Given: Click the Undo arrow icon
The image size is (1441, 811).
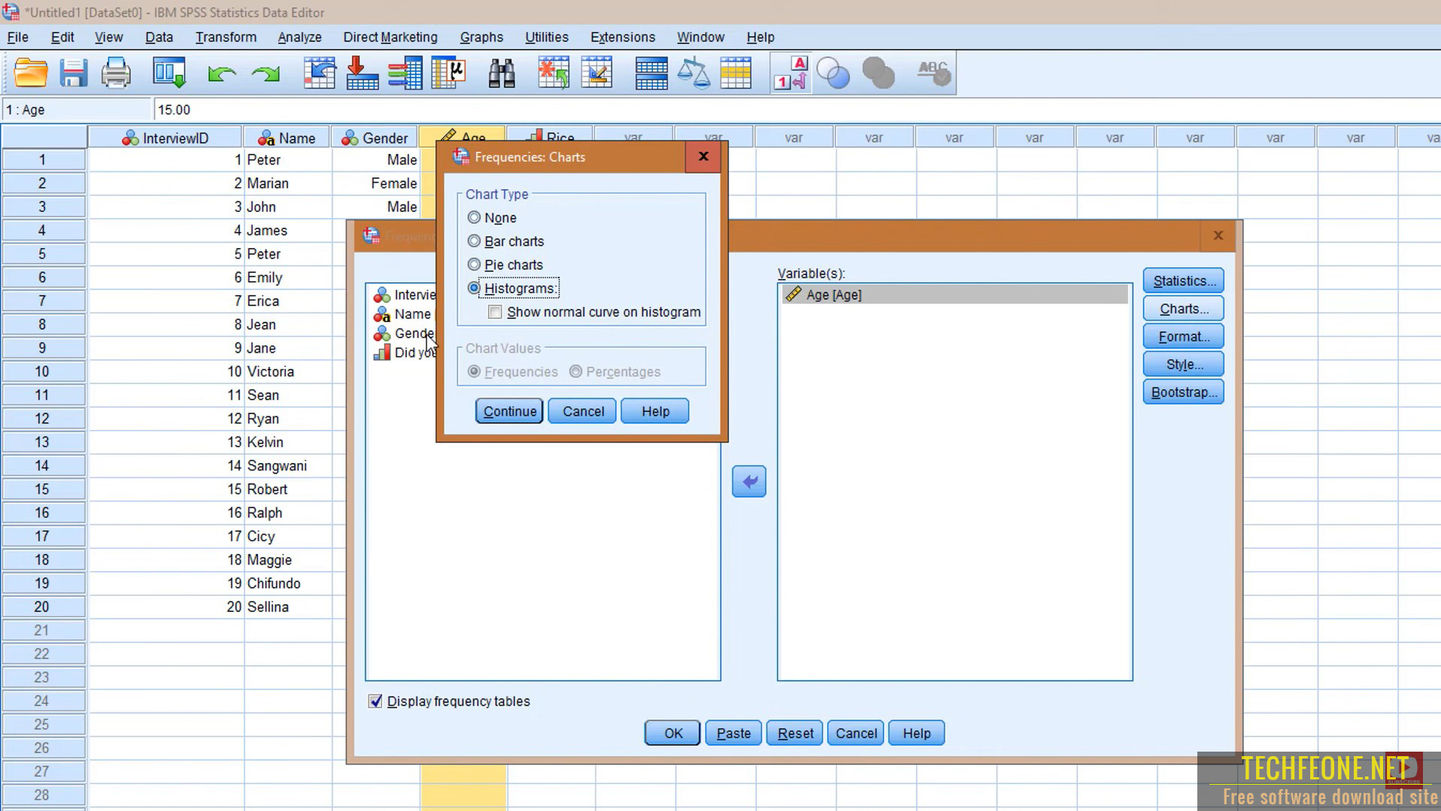Looking at the screenshot, I should 221,73.
